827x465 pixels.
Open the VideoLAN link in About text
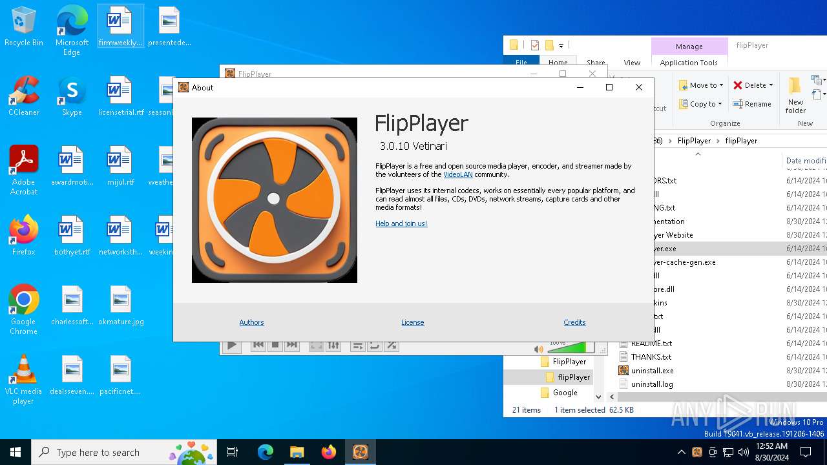pyautogui.click(x=458, y=174)
